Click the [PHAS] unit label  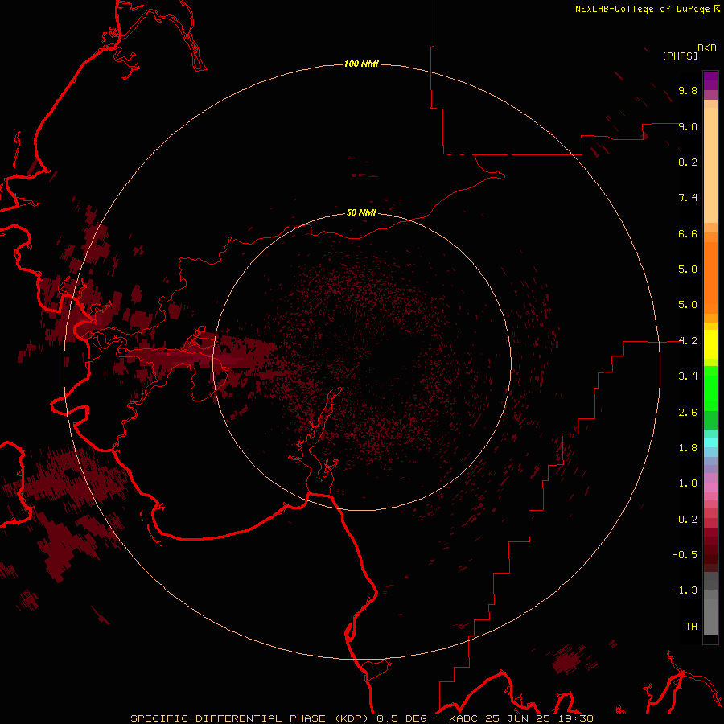[680, 56]
